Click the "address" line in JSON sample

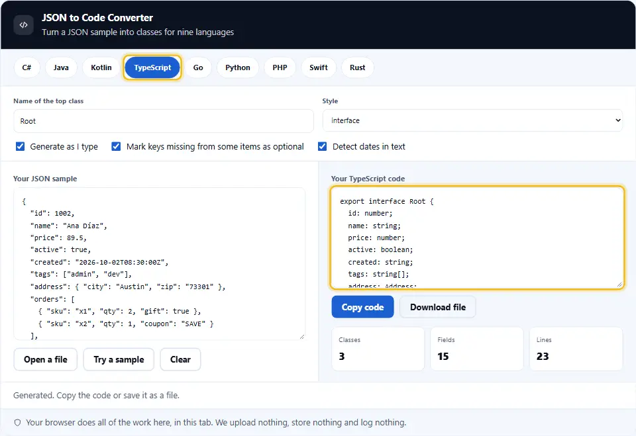click(x=128, y=287)
